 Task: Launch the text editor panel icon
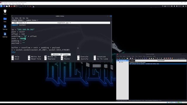pyautogui.click(x=9, y=6)
